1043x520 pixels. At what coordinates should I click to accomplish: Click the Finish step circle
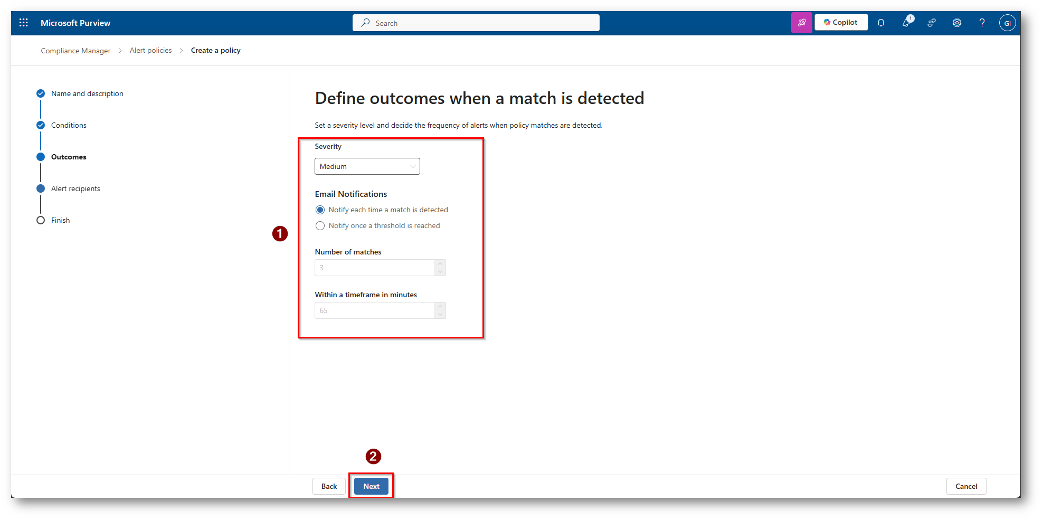(41, 220)
